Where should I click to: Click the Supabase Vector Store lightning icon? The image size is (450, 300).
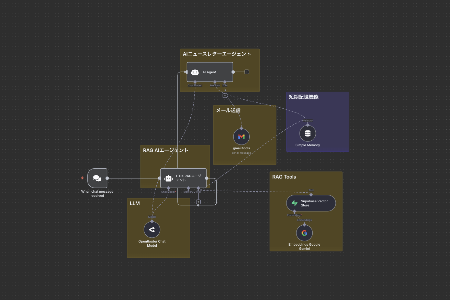click(294, 203)
